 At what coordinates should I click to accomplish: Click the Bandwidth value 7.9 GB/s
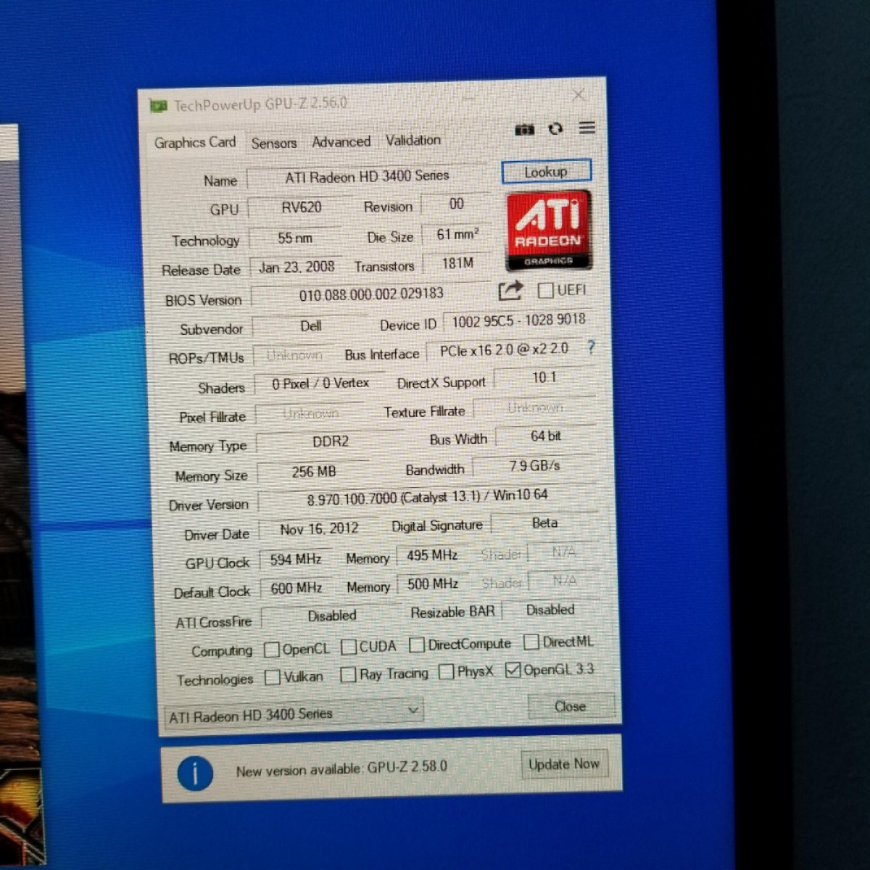tap(534, 466)
